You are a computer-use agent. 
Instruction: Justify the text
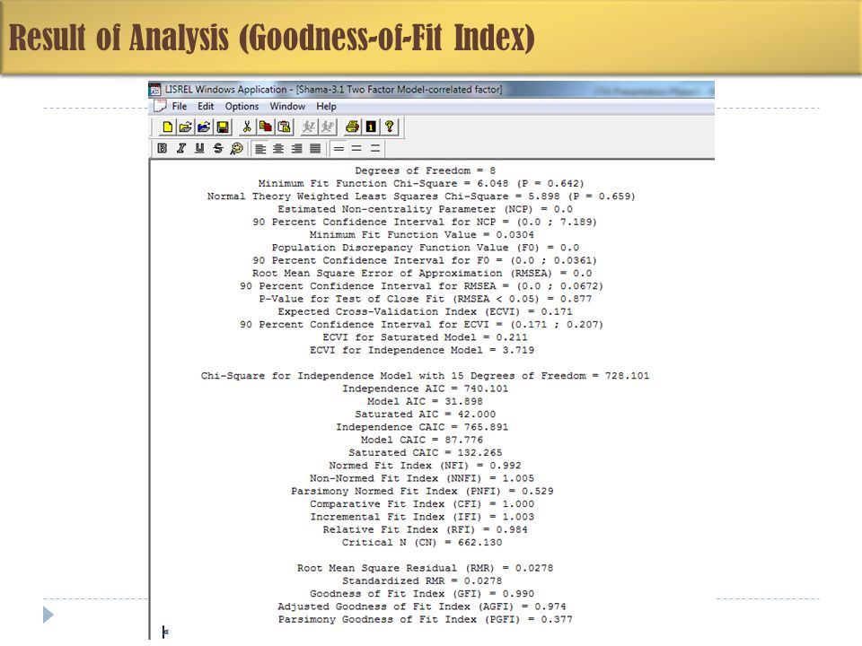click(315, 148)
